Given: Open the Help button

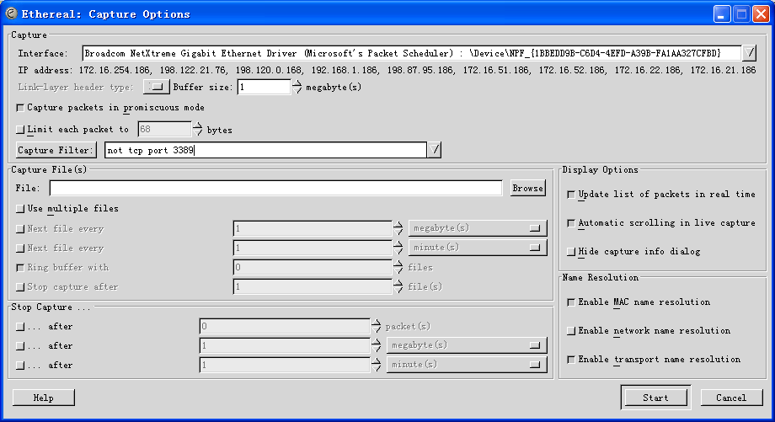Looking at the screenshot, I should point(44,398).
